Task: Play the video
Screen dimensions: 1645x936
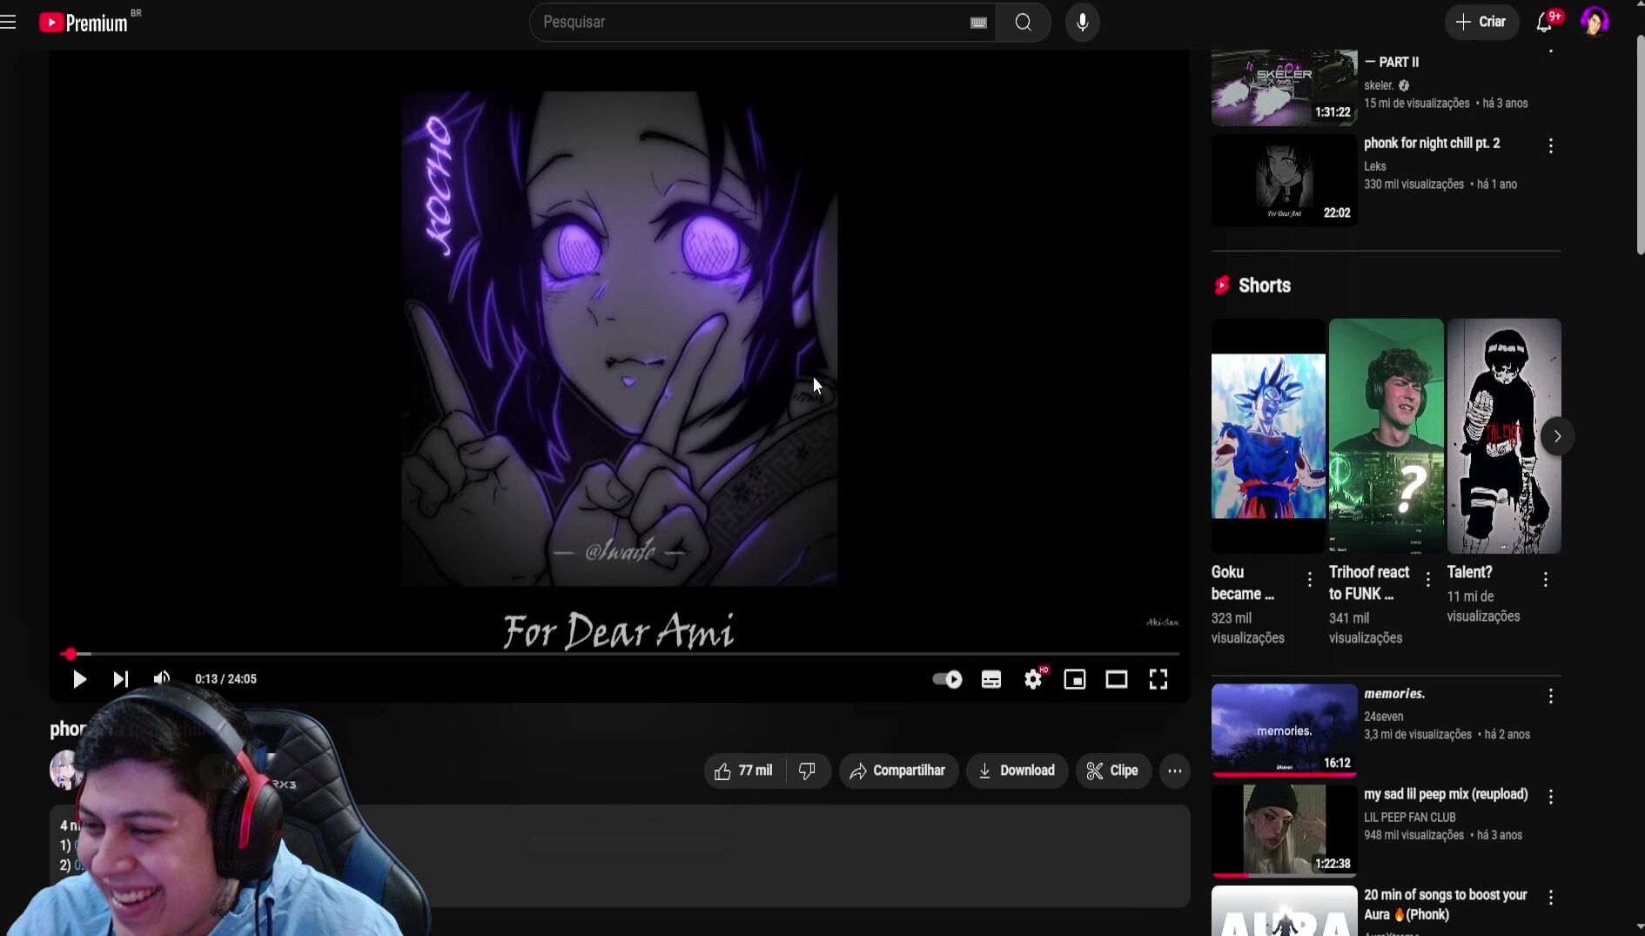Action: (79, 679)
